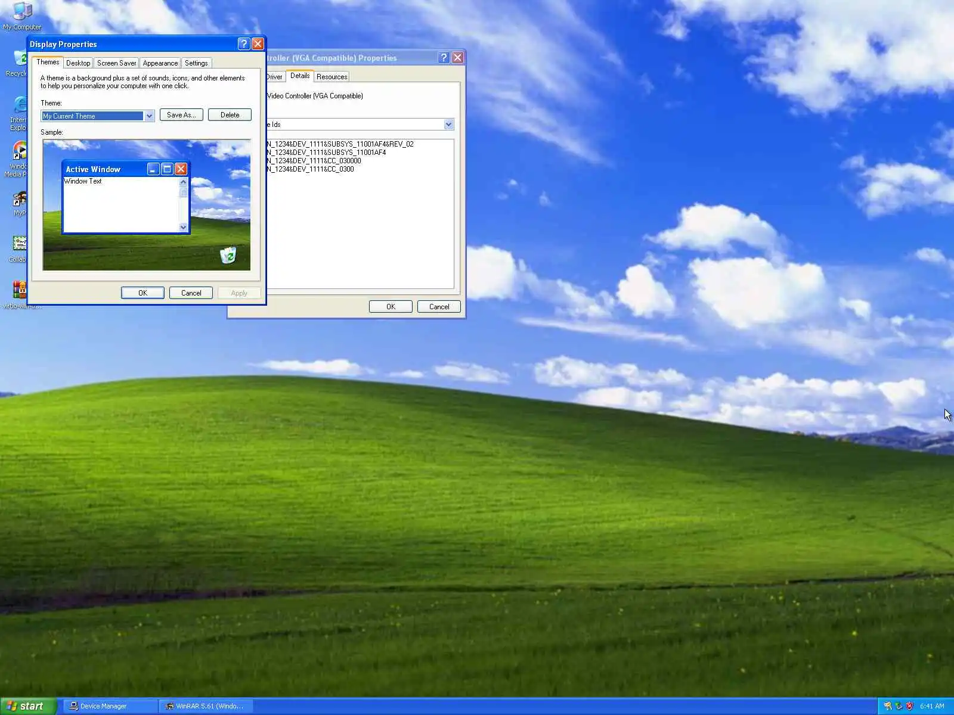Viewport: 954px width, 715px height.
Task: Click Window Text in the sample window
Action: coord(83,181)
